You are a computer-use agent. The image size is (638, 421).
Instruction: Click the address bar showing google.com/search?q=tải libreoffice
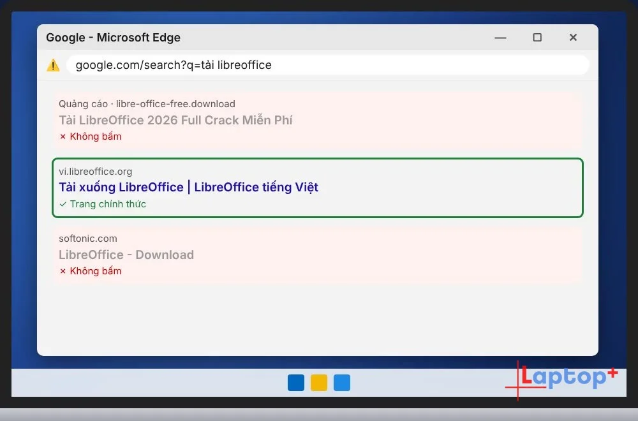click(x=327, y=65)
